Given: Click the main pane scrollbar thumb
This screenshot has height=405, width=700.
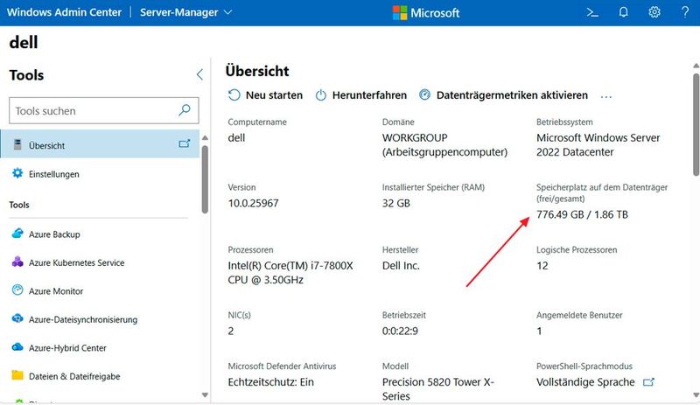Looking at the screenshot, I should tap(696, 125).
